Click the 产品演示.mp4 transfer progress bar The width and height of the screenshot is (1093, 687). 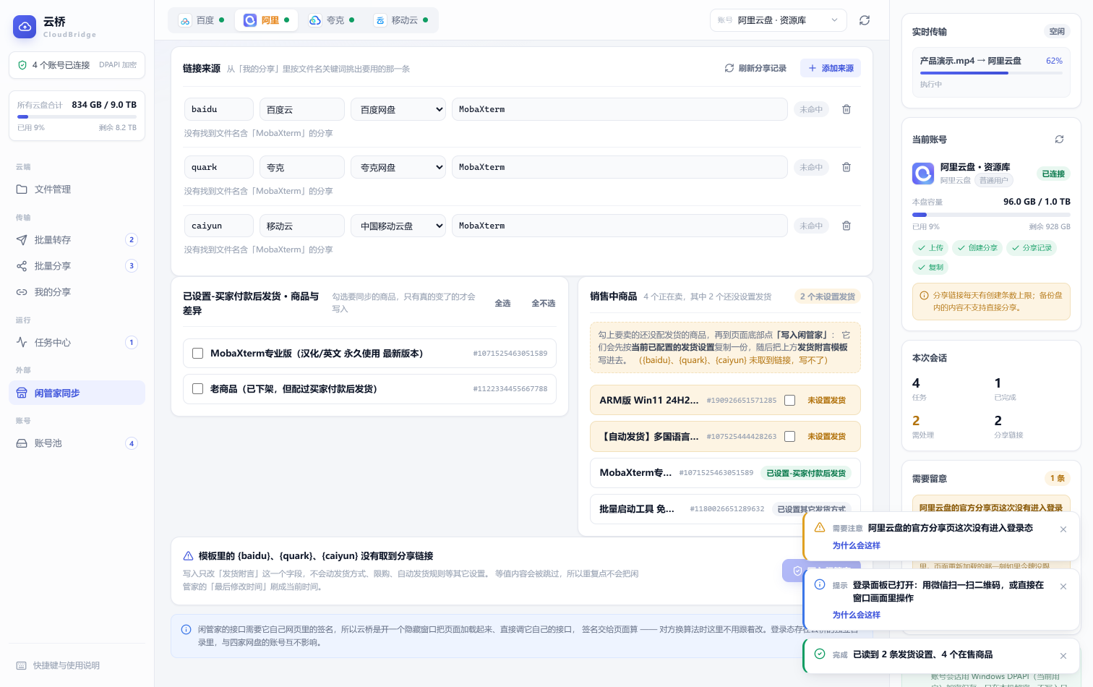pos(991,73)
